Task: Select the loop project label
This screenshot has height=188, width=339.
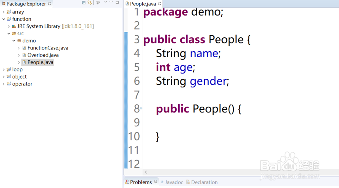Action: [x=17, y=69]
